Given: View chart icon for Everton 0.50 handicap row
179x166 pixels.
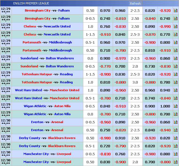Looking at the screenshot, I should (175, 130).
